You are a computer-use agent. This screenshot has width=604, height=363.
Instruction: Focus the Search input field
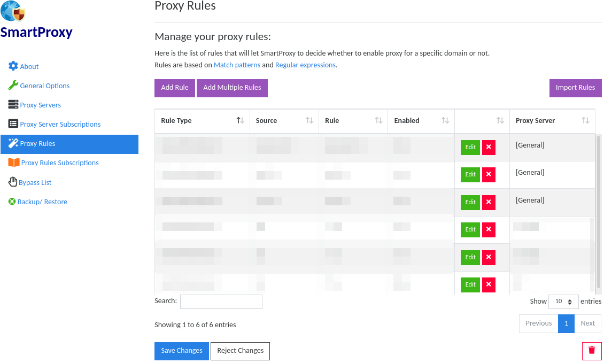click(221, 302)
